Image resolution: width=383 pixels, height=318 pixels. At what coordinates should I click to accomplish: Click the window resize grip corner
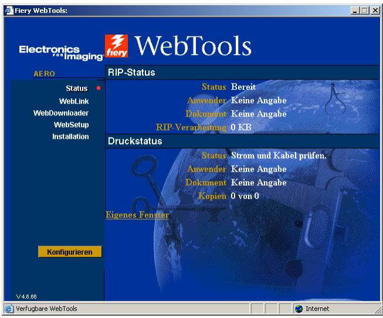click(x=377, y=310)
